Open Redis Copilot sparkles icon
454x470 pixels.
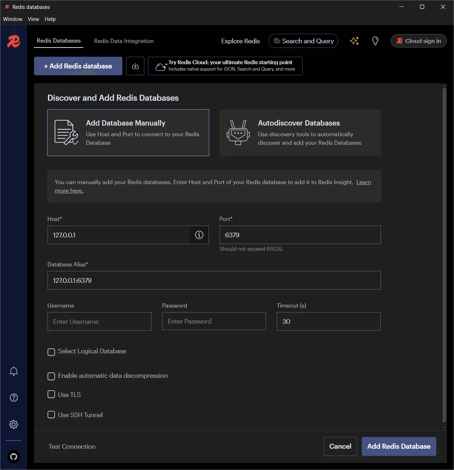click(x=354, y=41)
